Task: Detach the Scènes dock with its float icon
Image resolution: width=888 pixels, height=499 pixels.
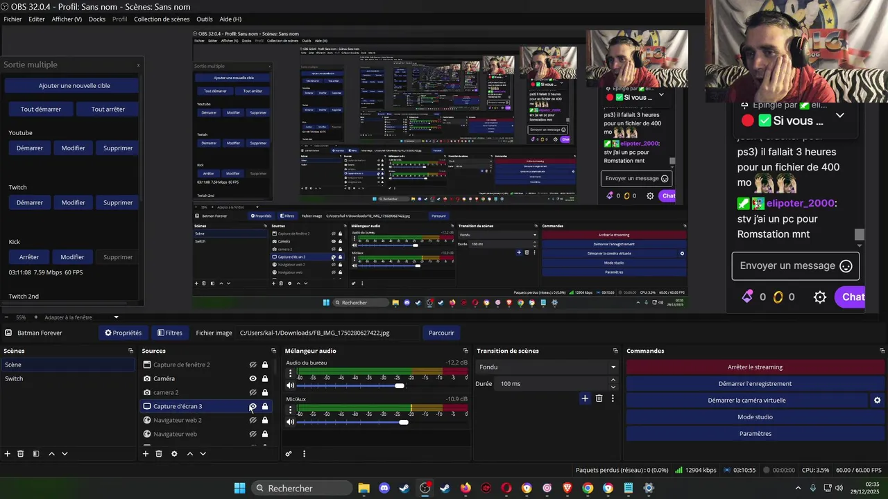Action: (x=130, y=351)
